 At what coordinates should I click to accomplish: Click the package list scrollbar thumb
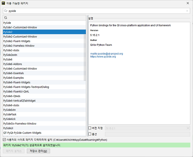[85, 57]
